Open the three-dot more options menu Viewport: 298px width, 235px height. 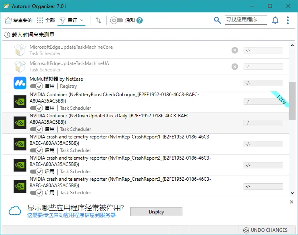pos(288,20)
